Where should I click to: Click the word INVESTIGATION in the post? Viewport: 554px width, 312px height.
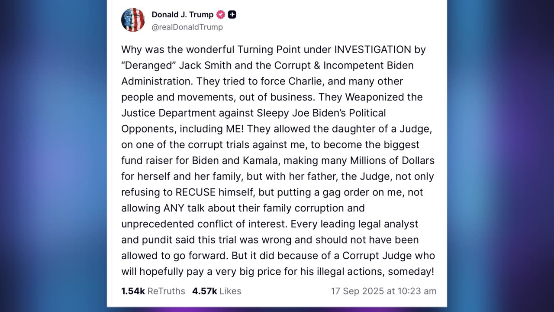click(373, 49)
